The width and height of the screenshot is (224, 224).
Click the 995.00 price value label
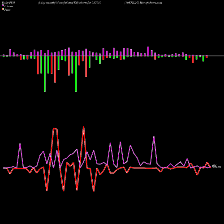point(217,167)
